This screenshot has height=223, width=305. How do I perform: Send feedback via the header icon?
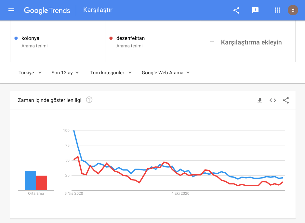(x=255, y=10)
